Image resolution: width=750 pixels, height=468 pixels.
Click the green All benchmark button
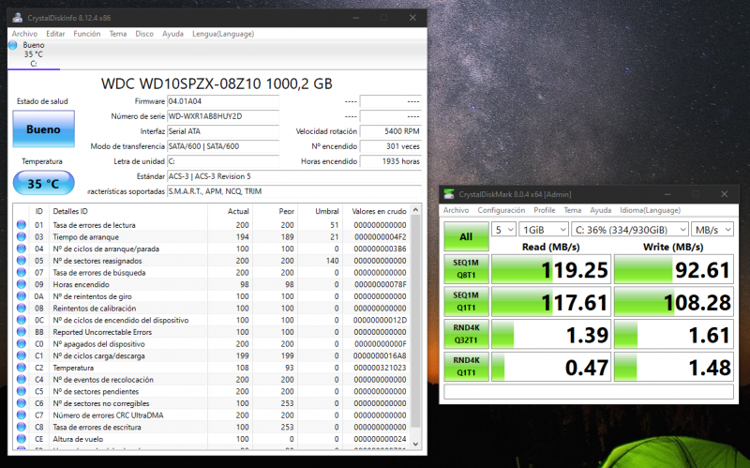[466, 236]
